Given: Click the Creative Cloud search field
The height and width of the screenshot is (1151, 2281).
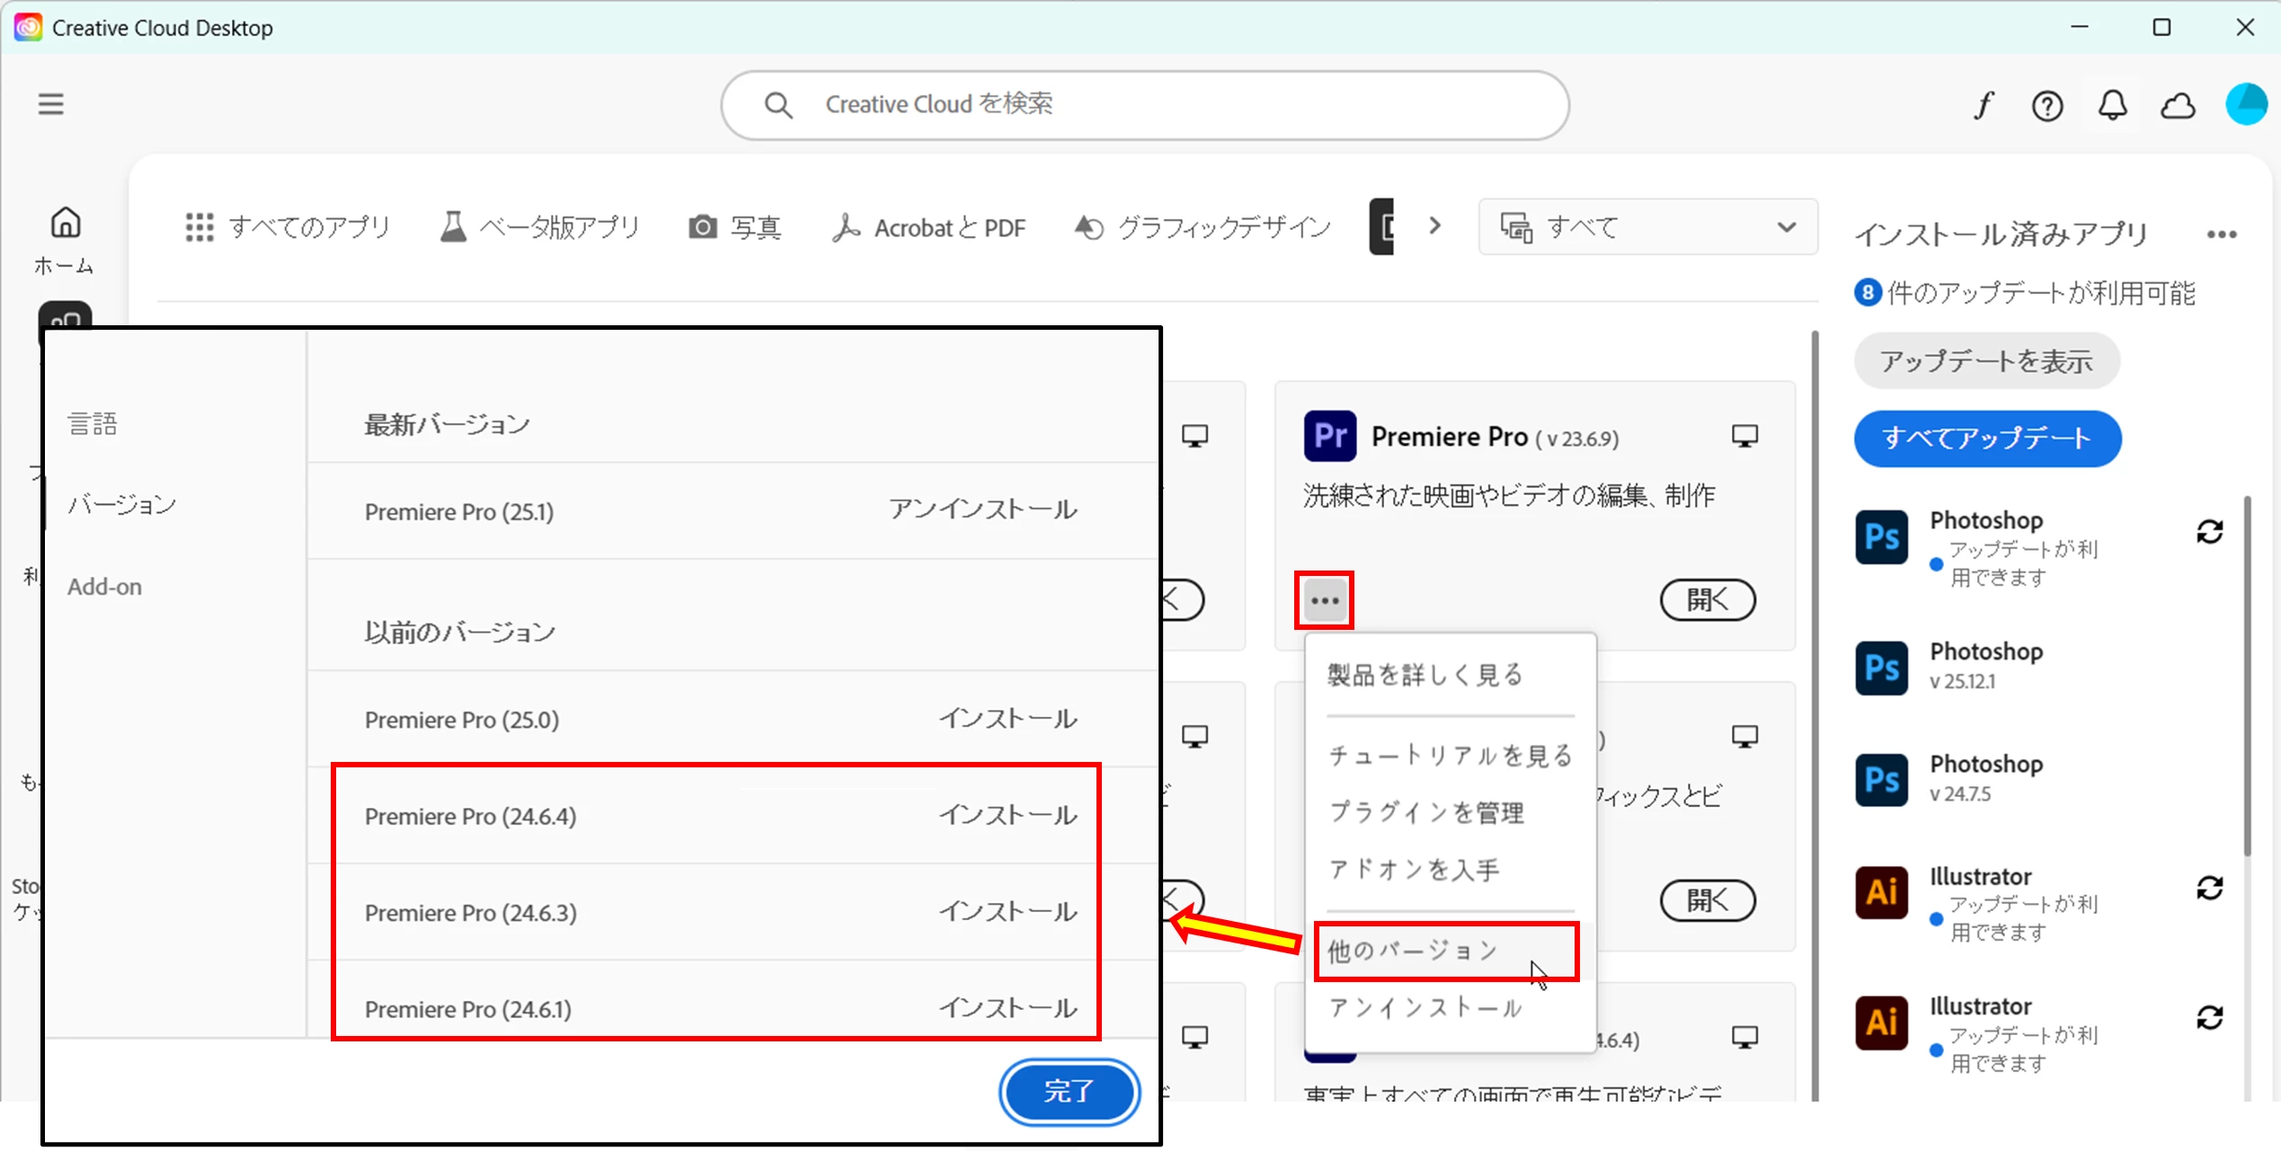Looking at the screenshot, I should 1145,105.
